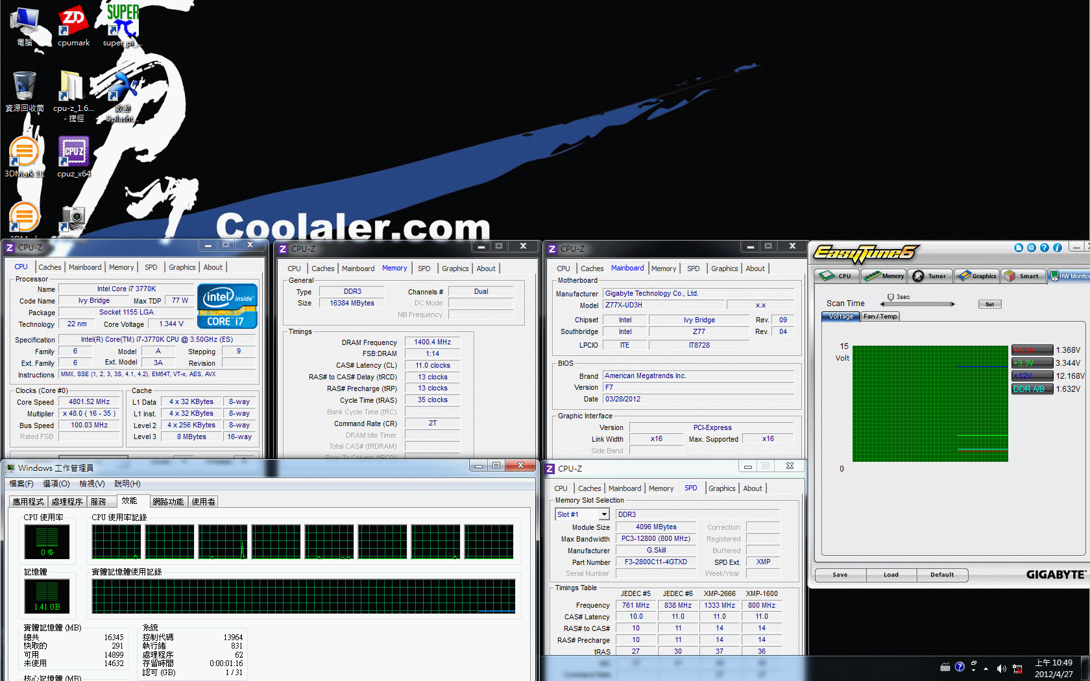Open the EasyTune6 Graphics tab
Image resolution: width=1090 pixels, height=681 pixels.
pyautogui.click(x=977, y=276)
